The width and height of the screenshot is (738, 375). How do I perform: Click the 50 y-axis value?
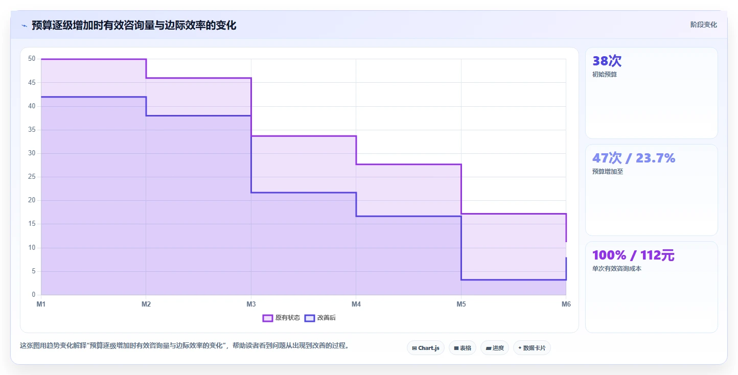(x=32, y=59)
